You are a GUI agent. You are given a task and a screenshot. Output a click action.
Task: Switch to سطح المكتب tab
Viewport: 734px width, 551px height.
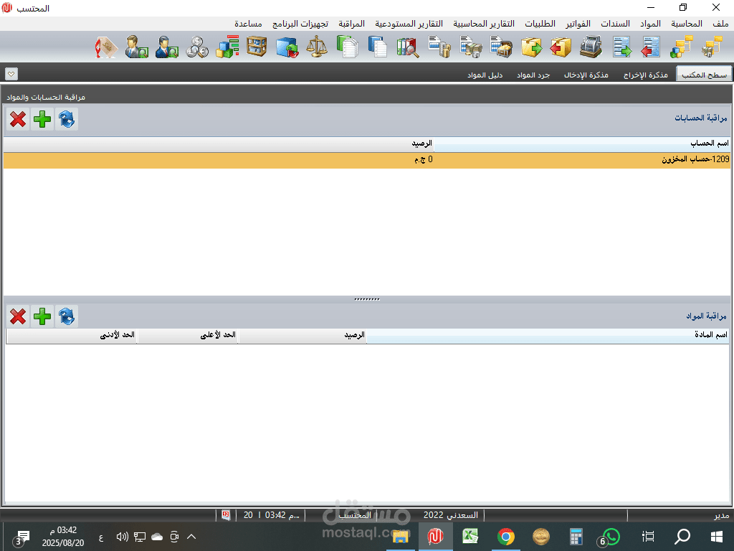pos(704,75)
